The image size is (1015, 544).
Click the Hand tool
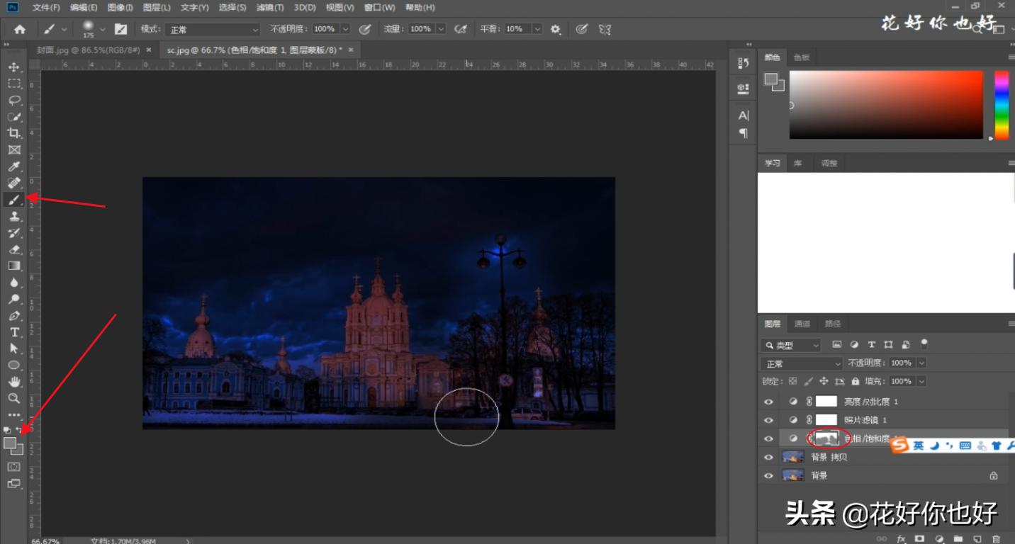click(13, 382)
